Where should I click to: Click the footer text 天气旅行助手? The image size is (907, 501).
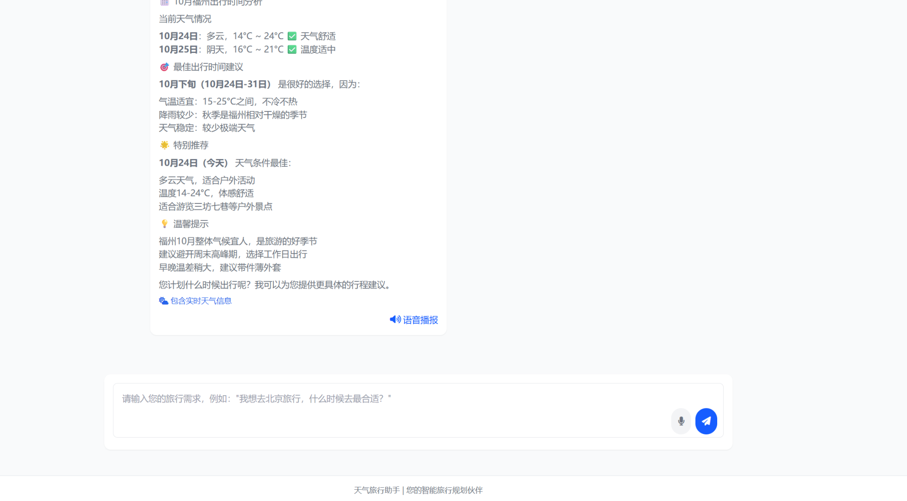point(377,490)
